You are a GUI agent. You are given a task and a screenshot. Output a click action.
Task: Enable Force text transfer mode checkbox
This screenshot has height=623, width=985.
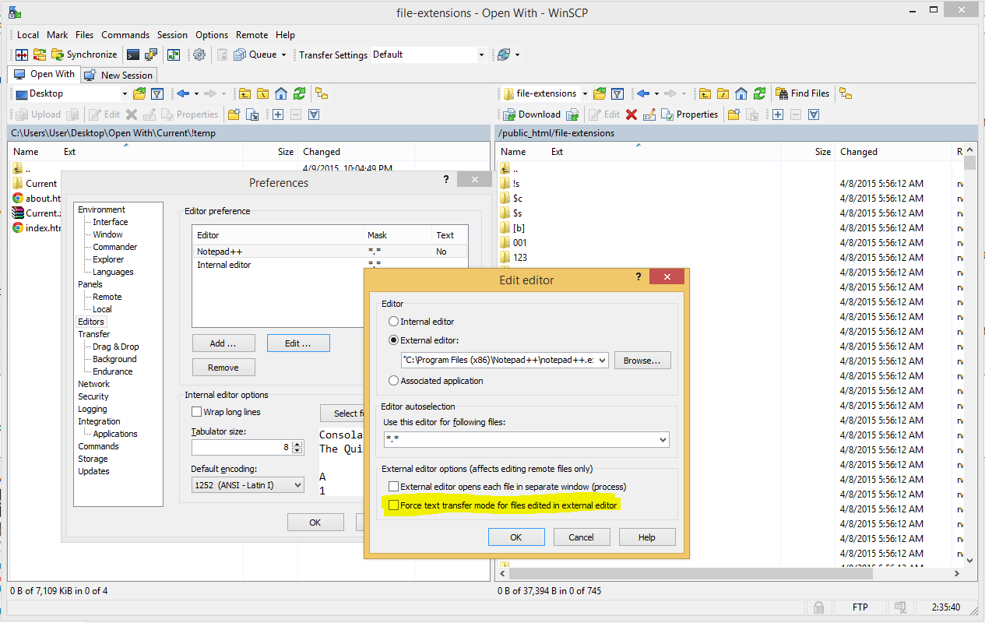(394, 505)
